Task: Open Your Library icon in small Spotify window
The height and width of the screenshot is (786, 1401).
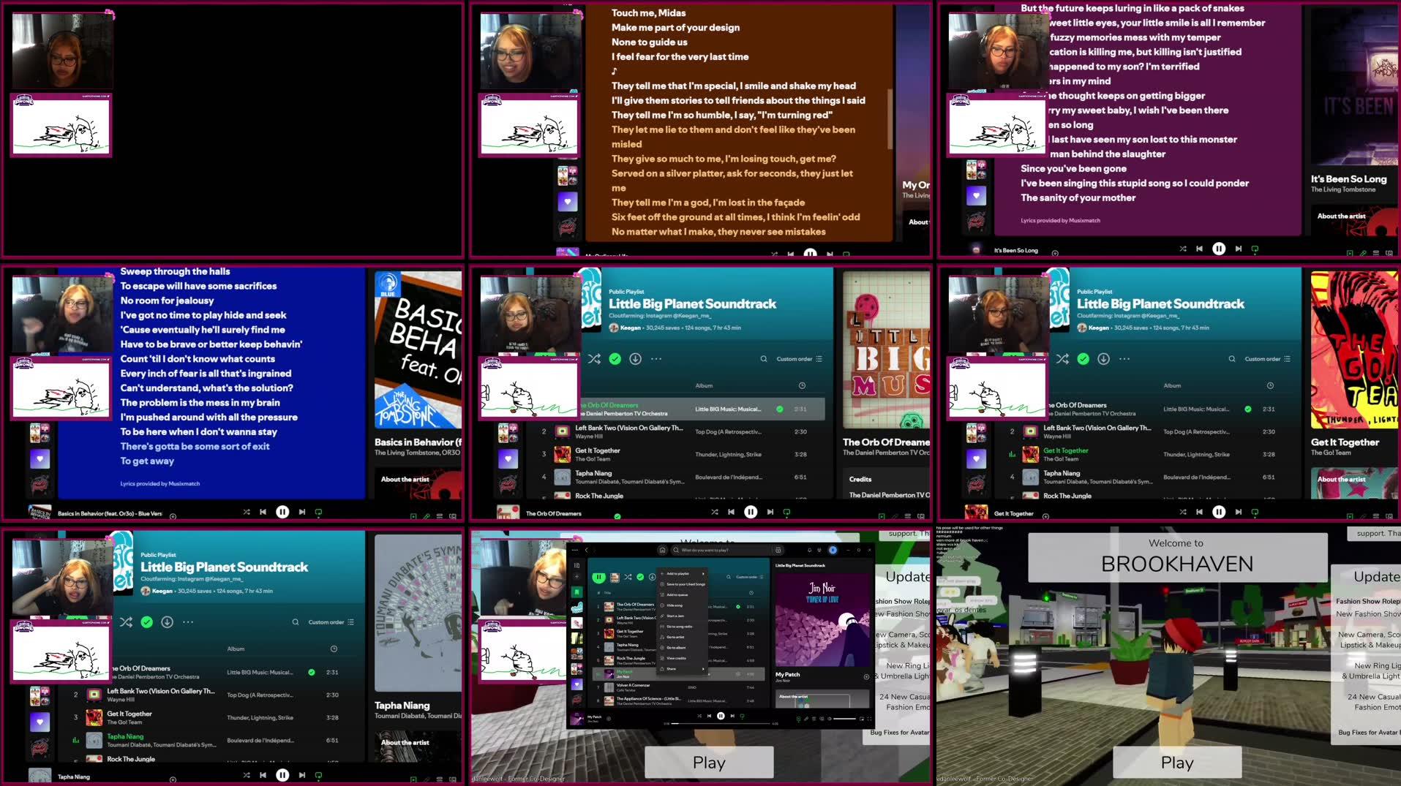Action: [576, 565]
